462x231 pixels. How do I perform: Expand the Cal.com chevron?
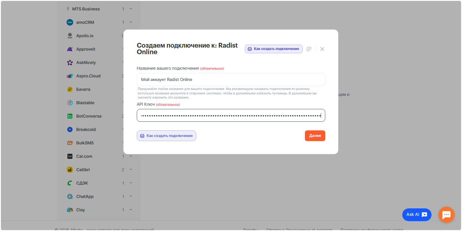(x=130, y=156)
